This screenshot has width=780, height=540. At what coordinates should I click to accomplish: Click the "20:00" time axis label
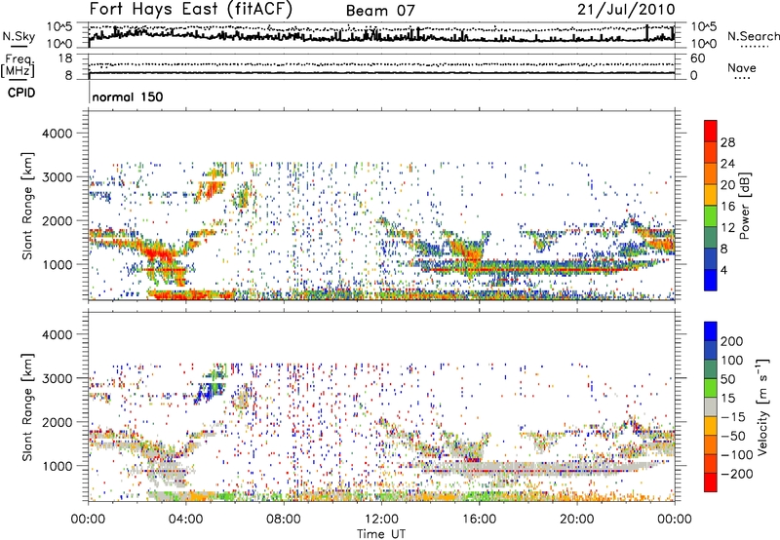(x=576, y=520)
